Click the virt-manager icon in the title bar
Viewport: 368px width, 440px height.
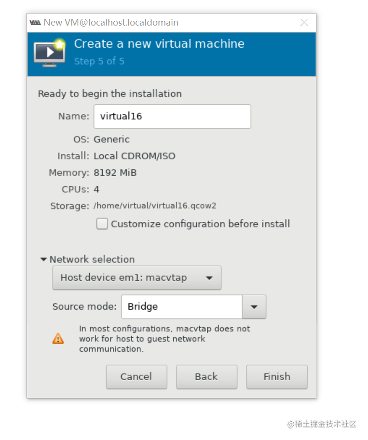point(35,23)
